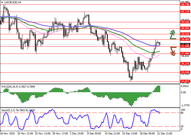Select the 59.426 price level label

click(185, 22)
